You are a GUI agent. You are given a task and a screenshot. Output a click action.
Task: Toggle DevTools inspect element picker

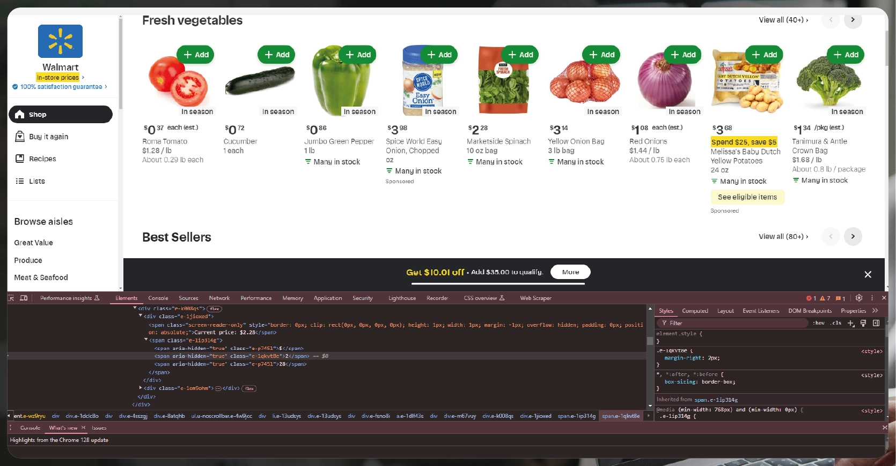pos(11,298)
